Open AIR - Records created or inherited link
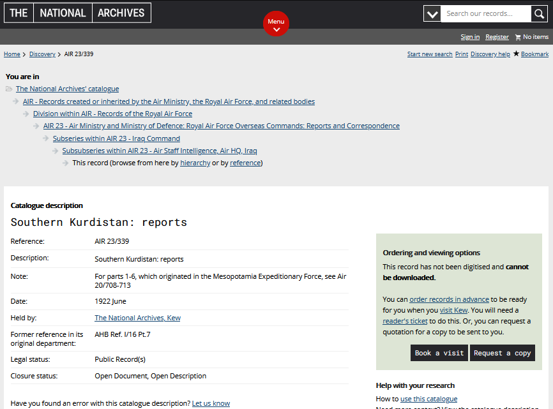Image resolution: width=553 pixels, height=409 pixels. [x=169, y=101]
